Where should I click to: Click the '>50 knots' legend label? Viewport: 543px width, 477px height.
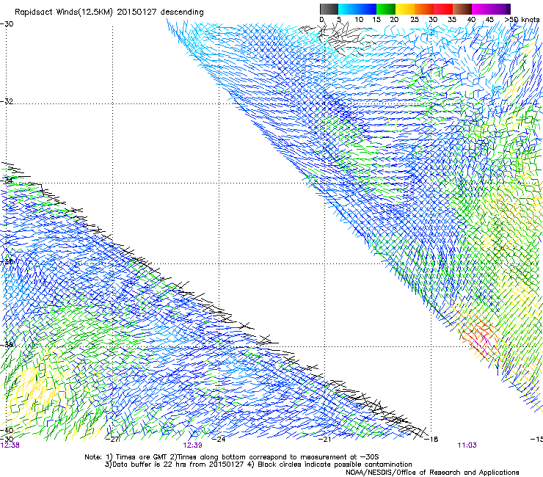pos(522,20)
